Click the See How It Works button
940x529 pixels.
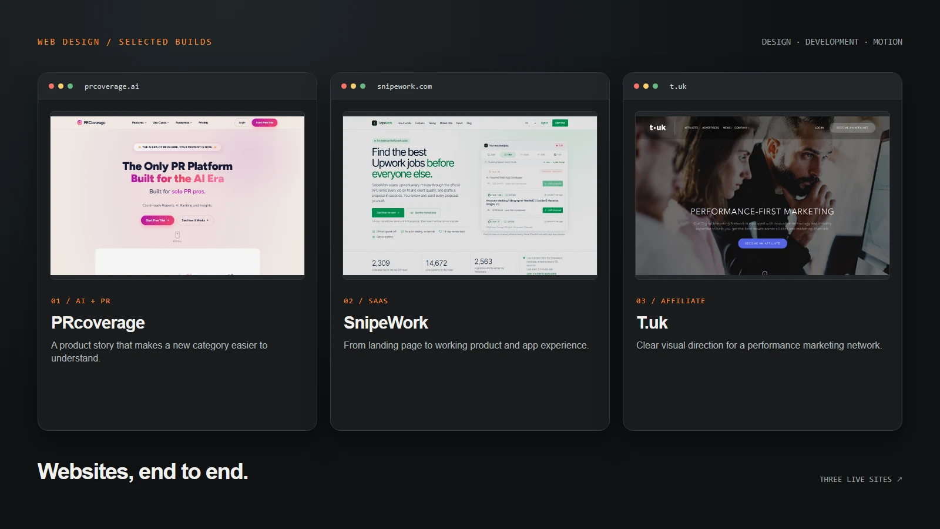[195, 220]
